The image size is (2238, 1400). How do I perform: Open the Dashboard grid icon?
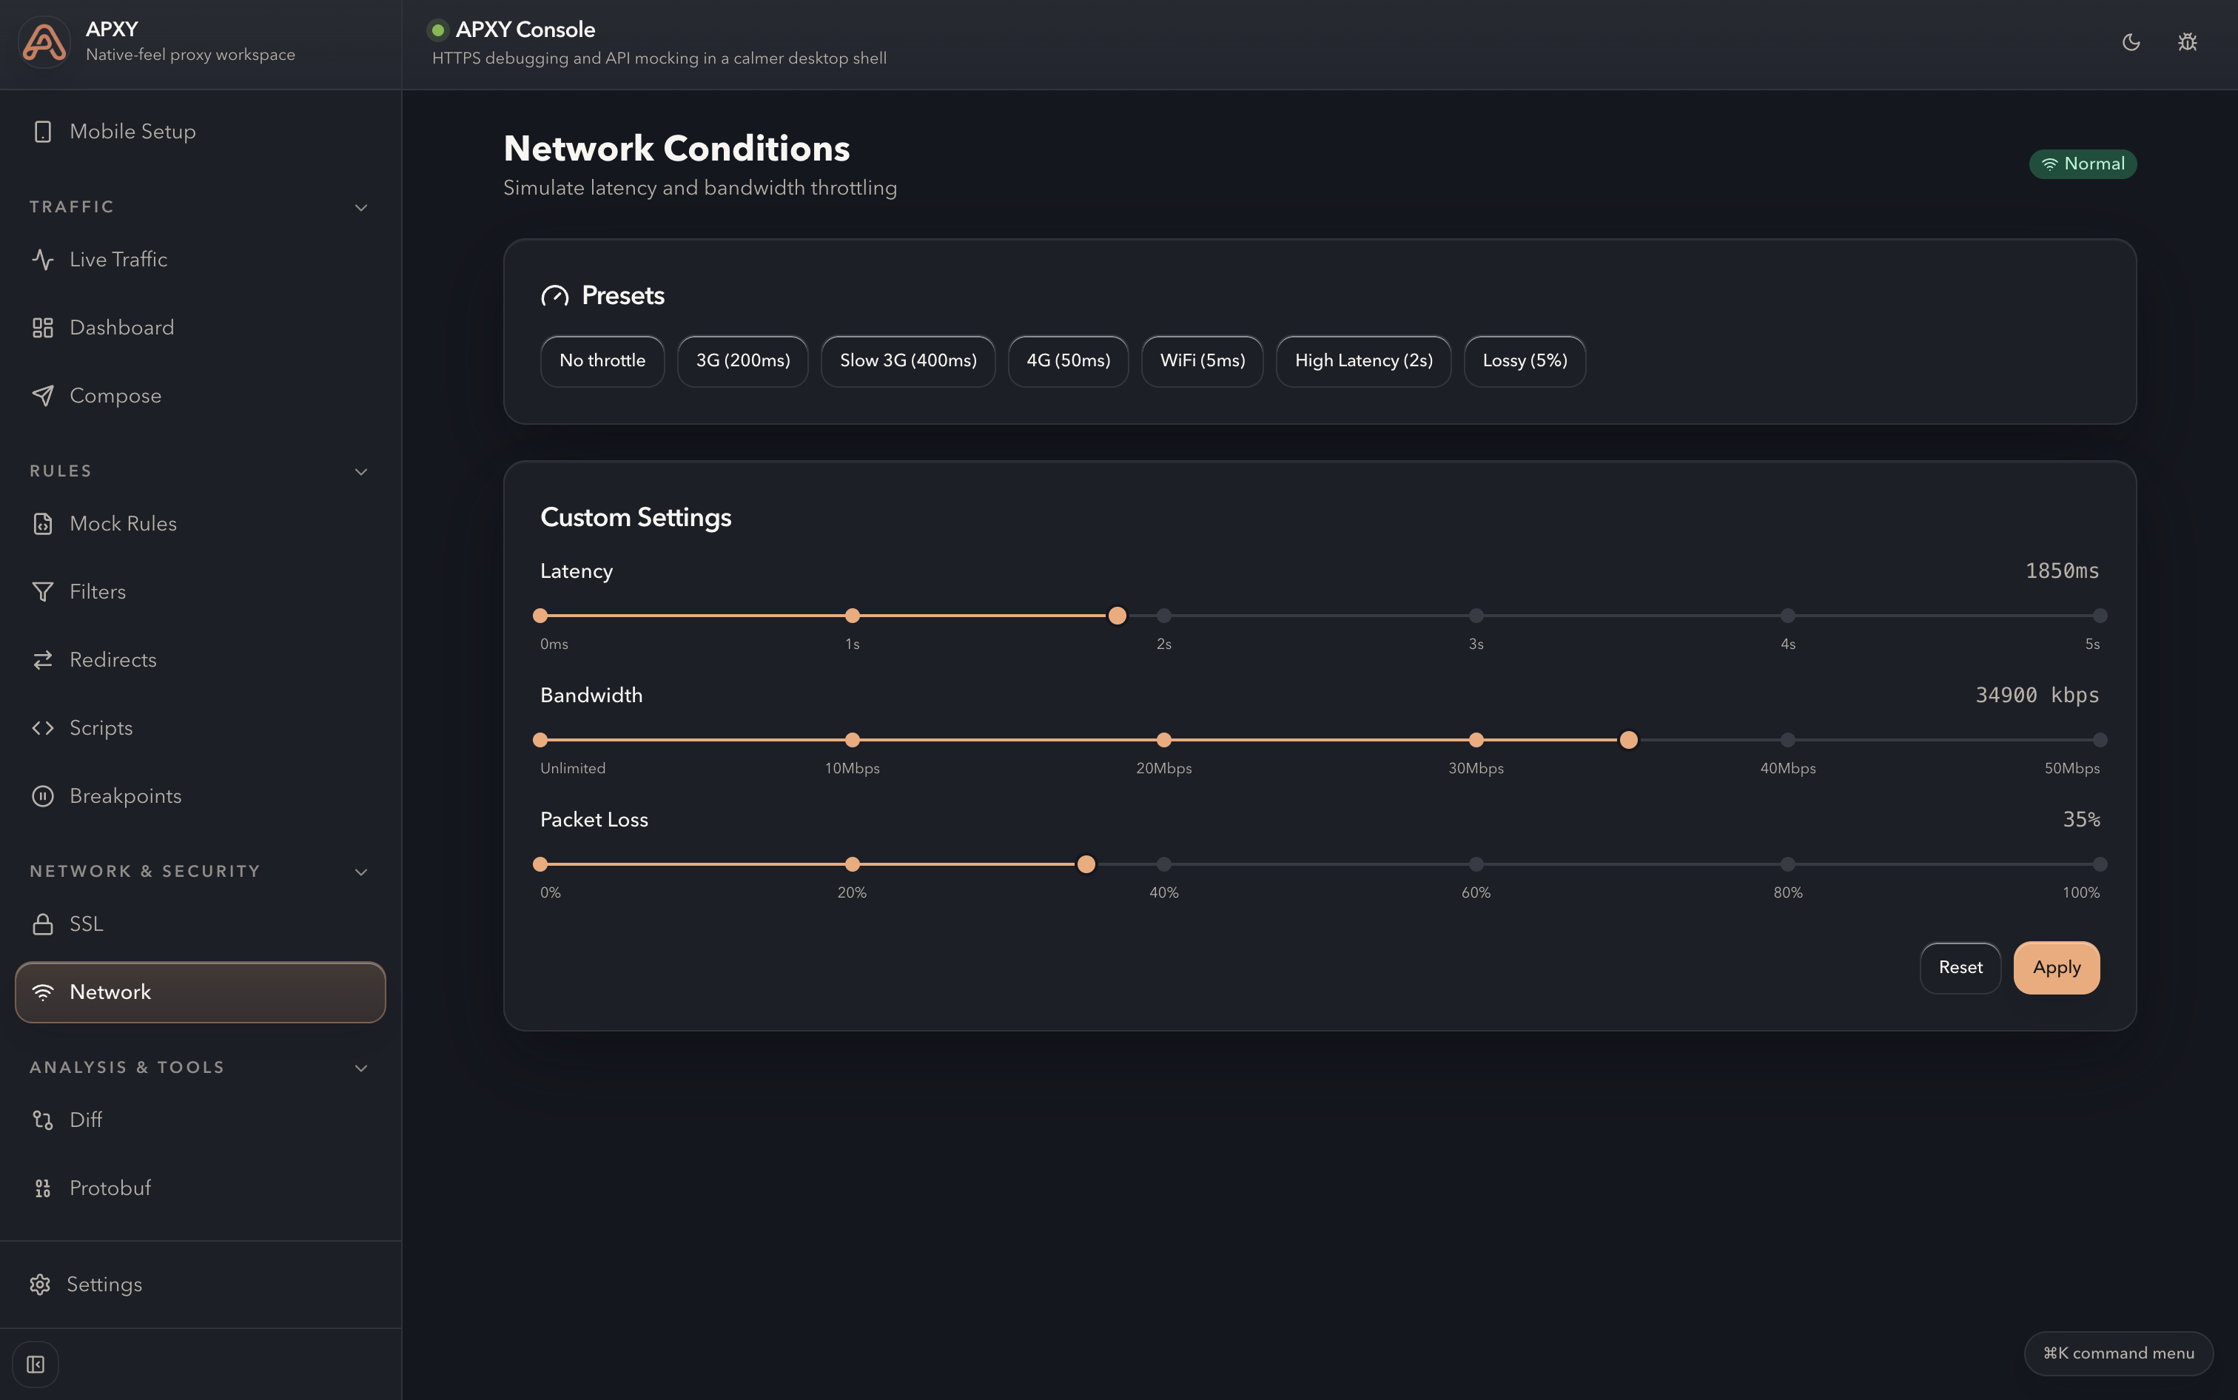[43, 328]
